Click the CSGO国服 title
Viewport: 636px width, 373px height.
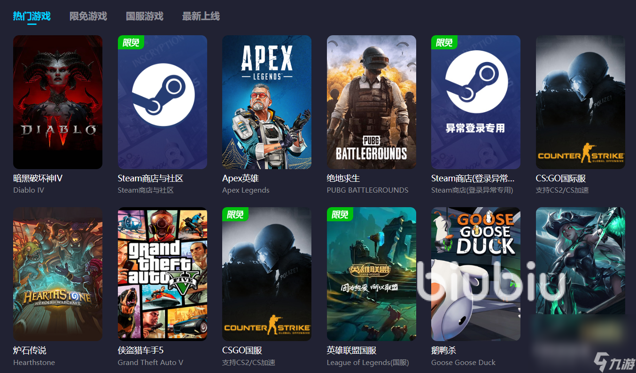(242, 350)
